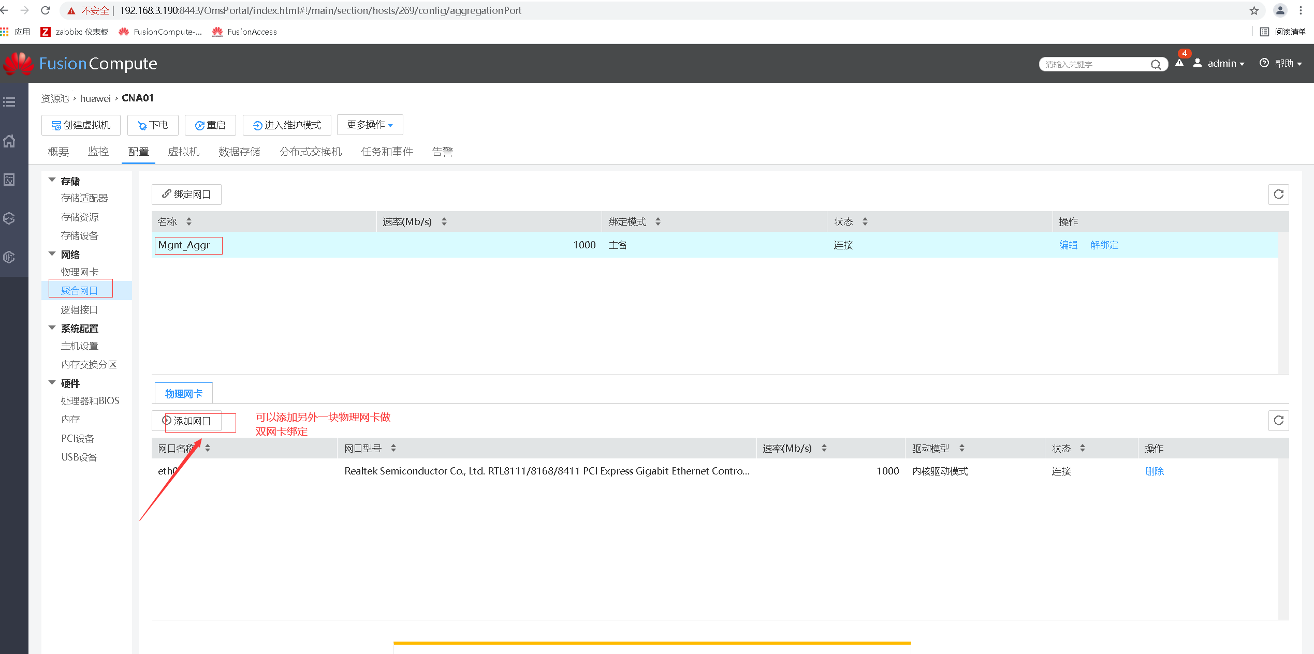Refresh the physical NIC table

click(1278, 420)
